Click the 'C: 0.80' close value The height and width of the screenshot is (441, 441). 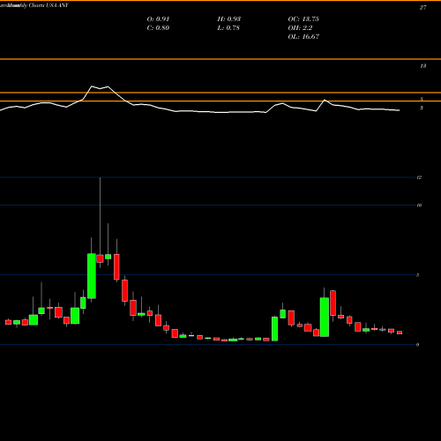click(x=158, y=28)
